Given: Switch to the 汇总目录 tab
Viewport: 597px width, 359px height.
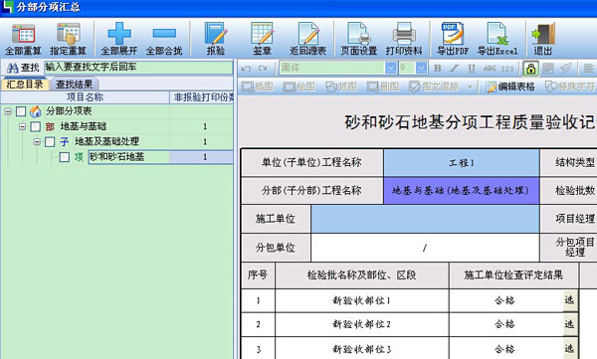Looking at the screenshot, I should (x=25, y=84).
